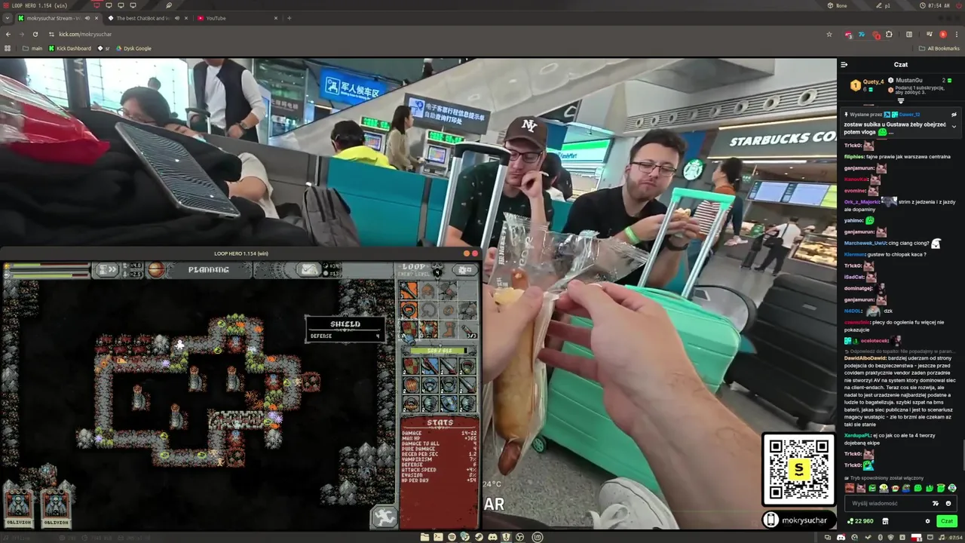Expand the pinned message chevron

pos(954,127)
